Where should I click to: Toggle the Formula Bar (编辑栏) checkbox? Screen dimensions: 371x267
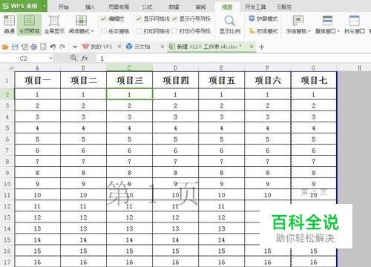click(x=104, y=19)
